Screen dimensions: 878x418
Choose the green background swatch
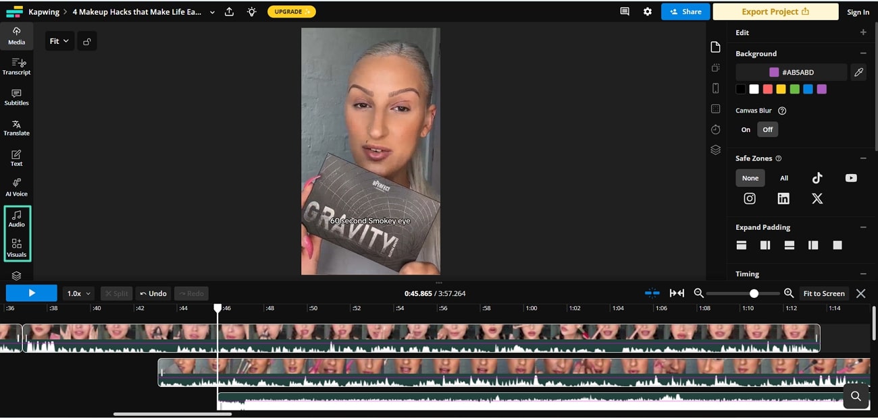click(x=794, y=89)
